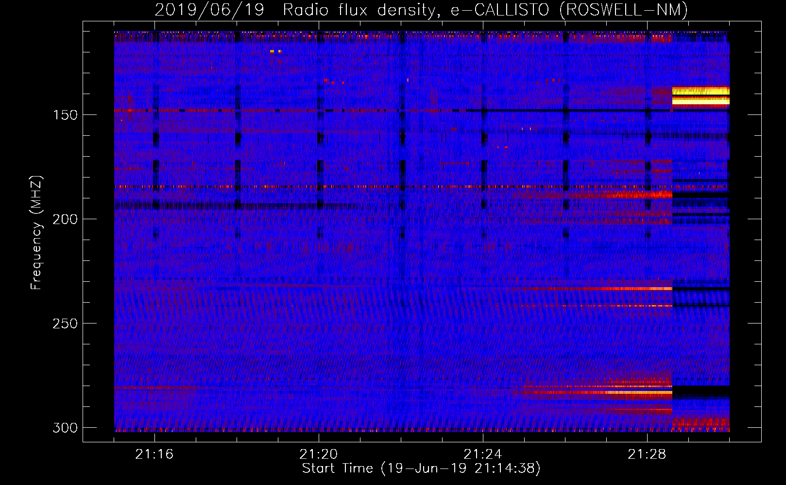Click the '150' frequency axis label
Image resolution: width=786 pixels, height=485 pixels.
point(65,115)
